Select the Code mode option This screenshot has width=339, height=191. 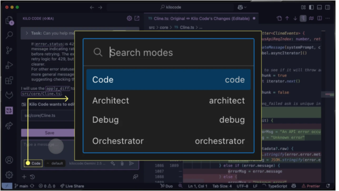(169, 80)
